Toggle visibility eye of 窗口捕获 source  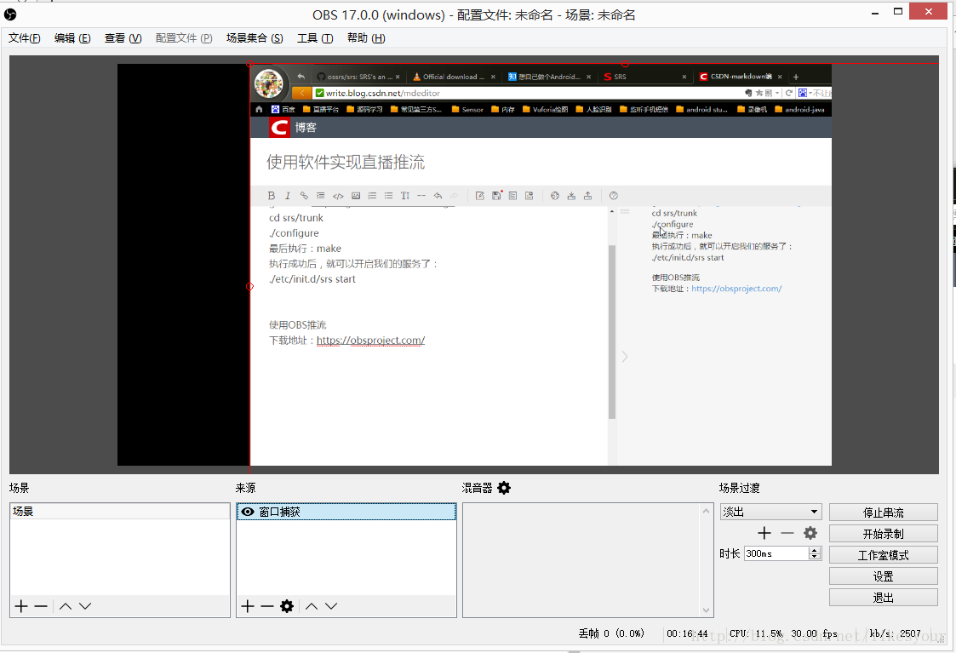pyautogui.click(x=248, y=512)
